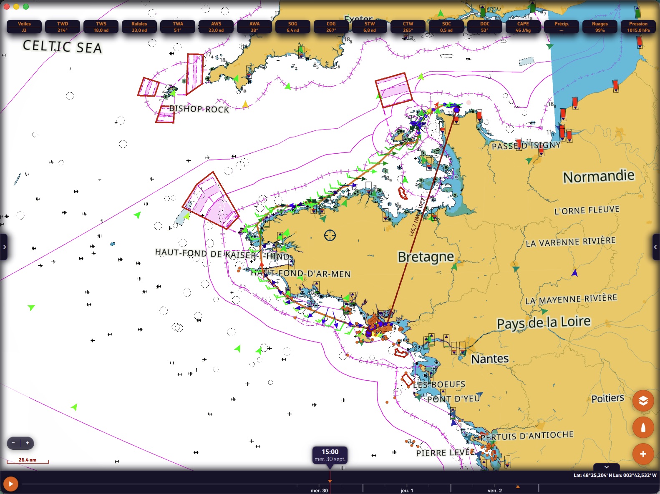Click the Nuages 99% data tile
660x494 pixels.
click(x=600, y=27)
